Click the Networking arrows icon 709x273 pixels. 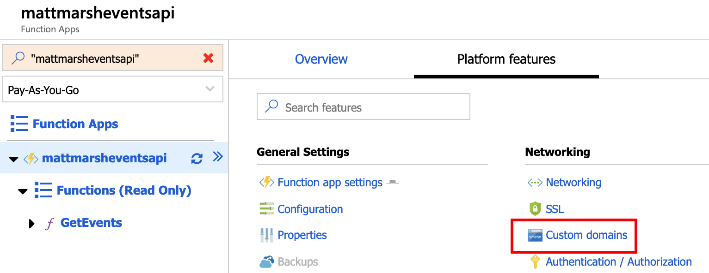535,183
